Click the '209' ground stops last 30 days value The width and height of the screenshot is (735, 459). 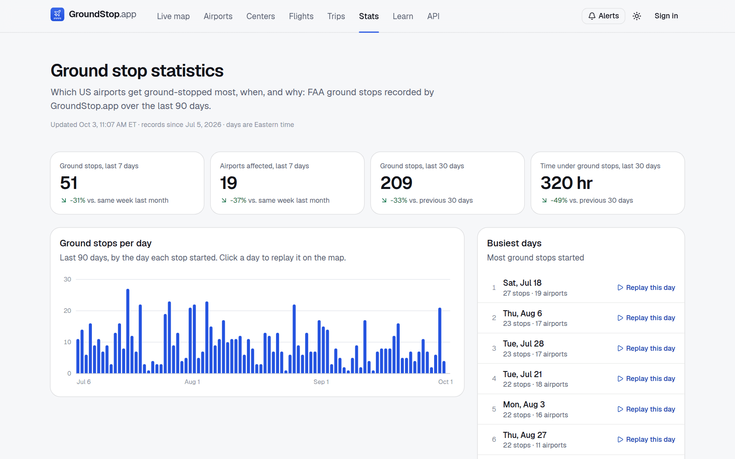click(396, 183)
